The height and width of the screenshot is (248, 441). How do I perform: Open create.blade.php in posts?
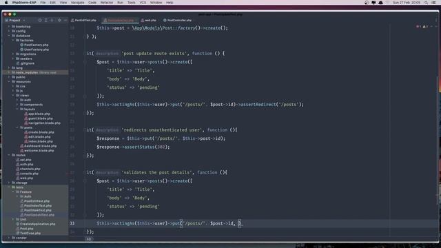(39, 132)
